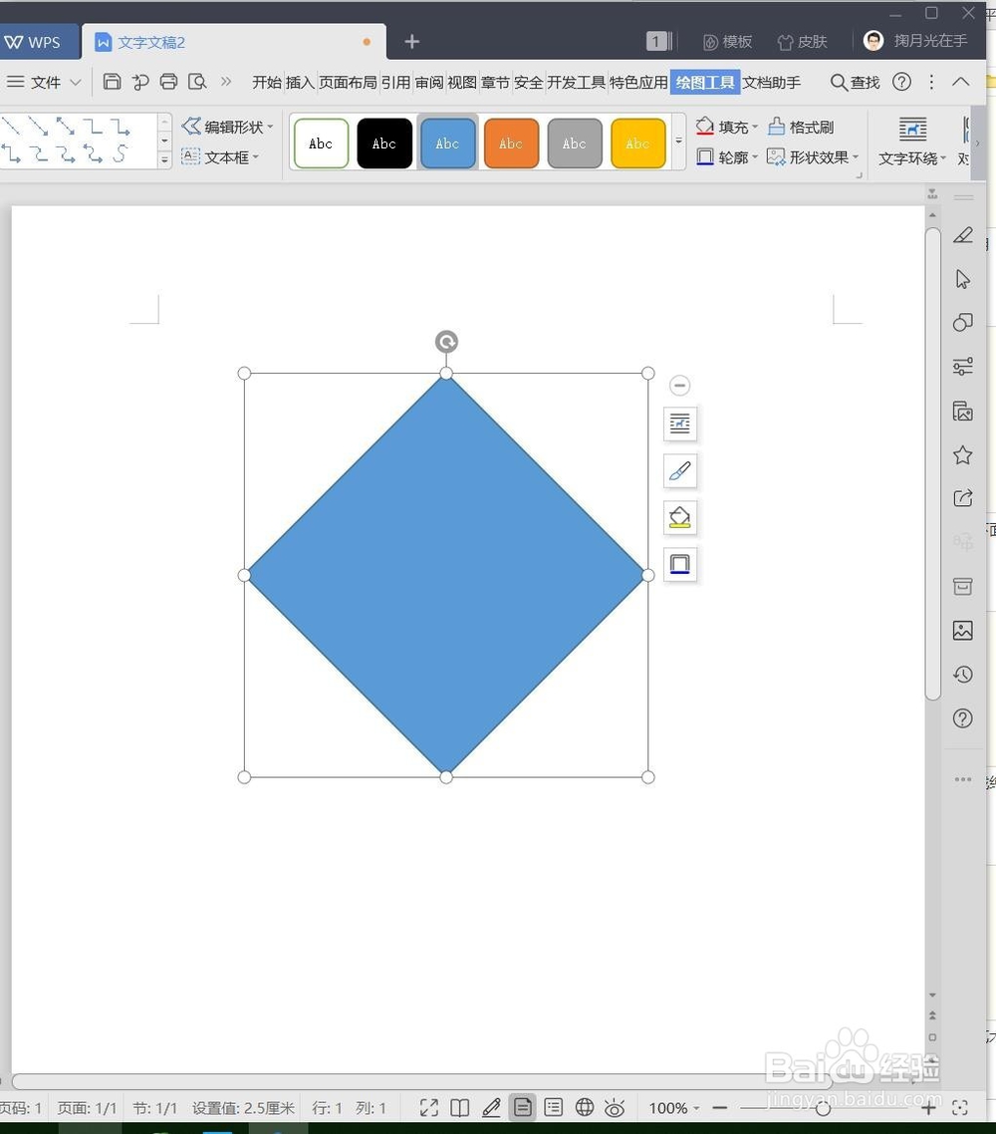Screen dimensions: 996x1134
Task: Toggle page view mode in status bar
Action: click(523, 1108)
